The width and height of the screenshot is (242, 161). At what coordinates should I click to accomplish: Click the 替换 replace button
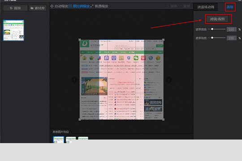15,8
